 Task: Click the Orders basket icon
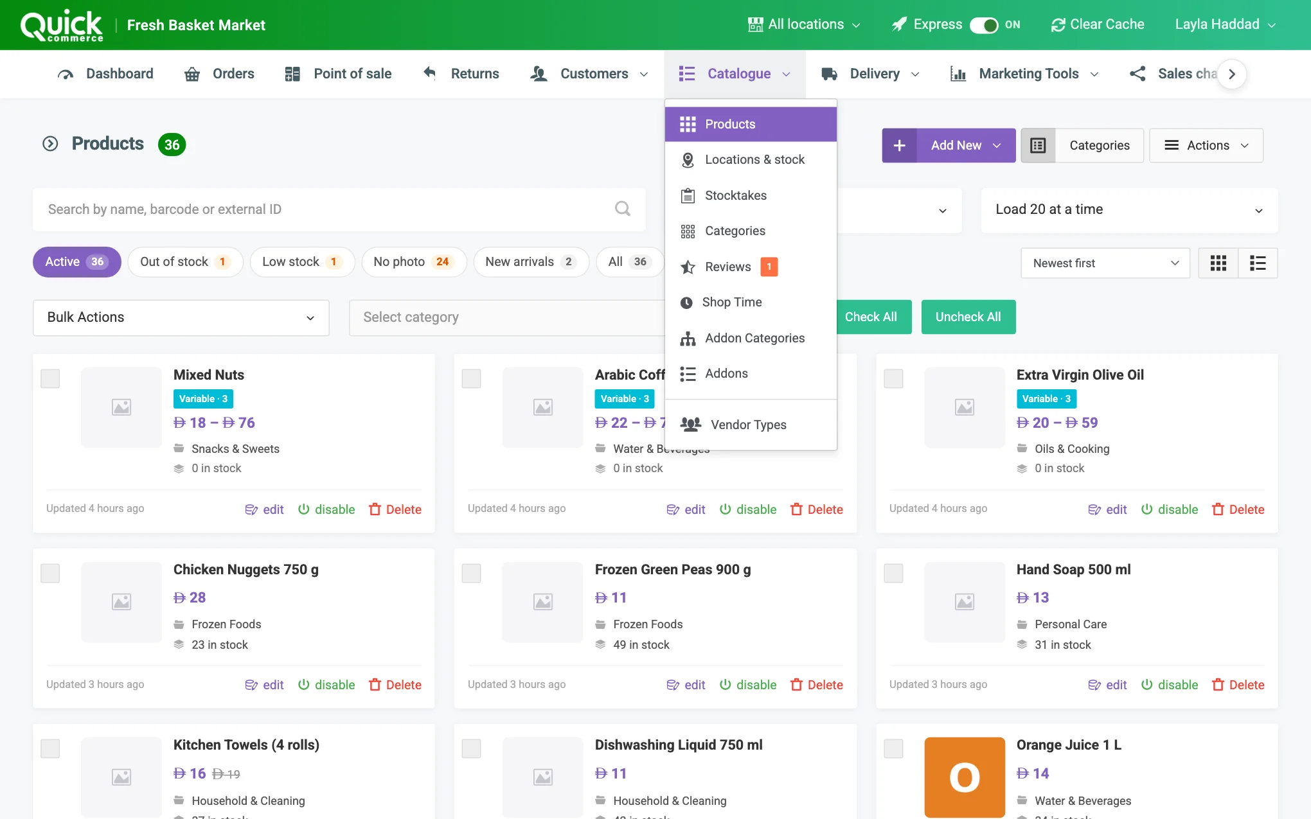pyautogui.click(x=192, y=74)
